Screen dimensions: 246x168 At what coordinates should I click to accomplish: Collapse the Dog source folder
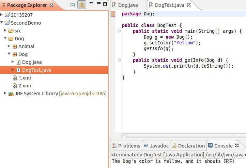pos(5,38)
